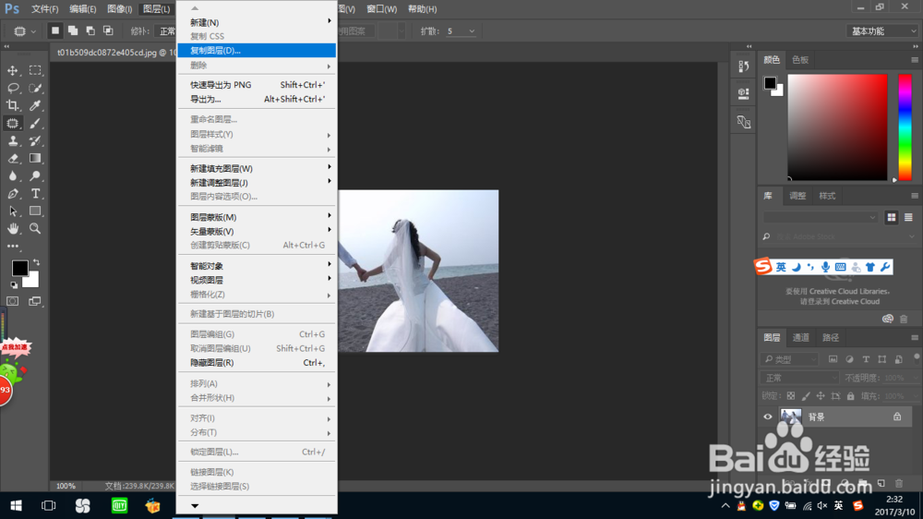Toggle New selection mode button
This screenshot has width=923, height=519.
tap(54, 30)
